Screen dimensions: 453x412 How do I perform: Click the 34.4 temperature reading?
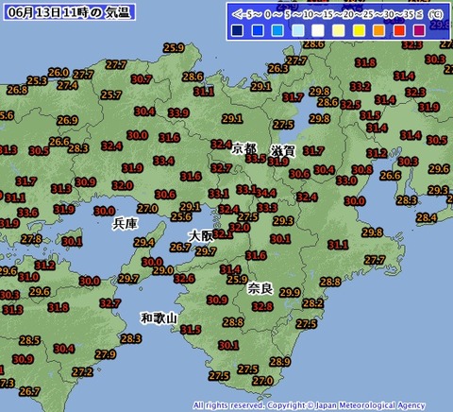tap(266, 193)
